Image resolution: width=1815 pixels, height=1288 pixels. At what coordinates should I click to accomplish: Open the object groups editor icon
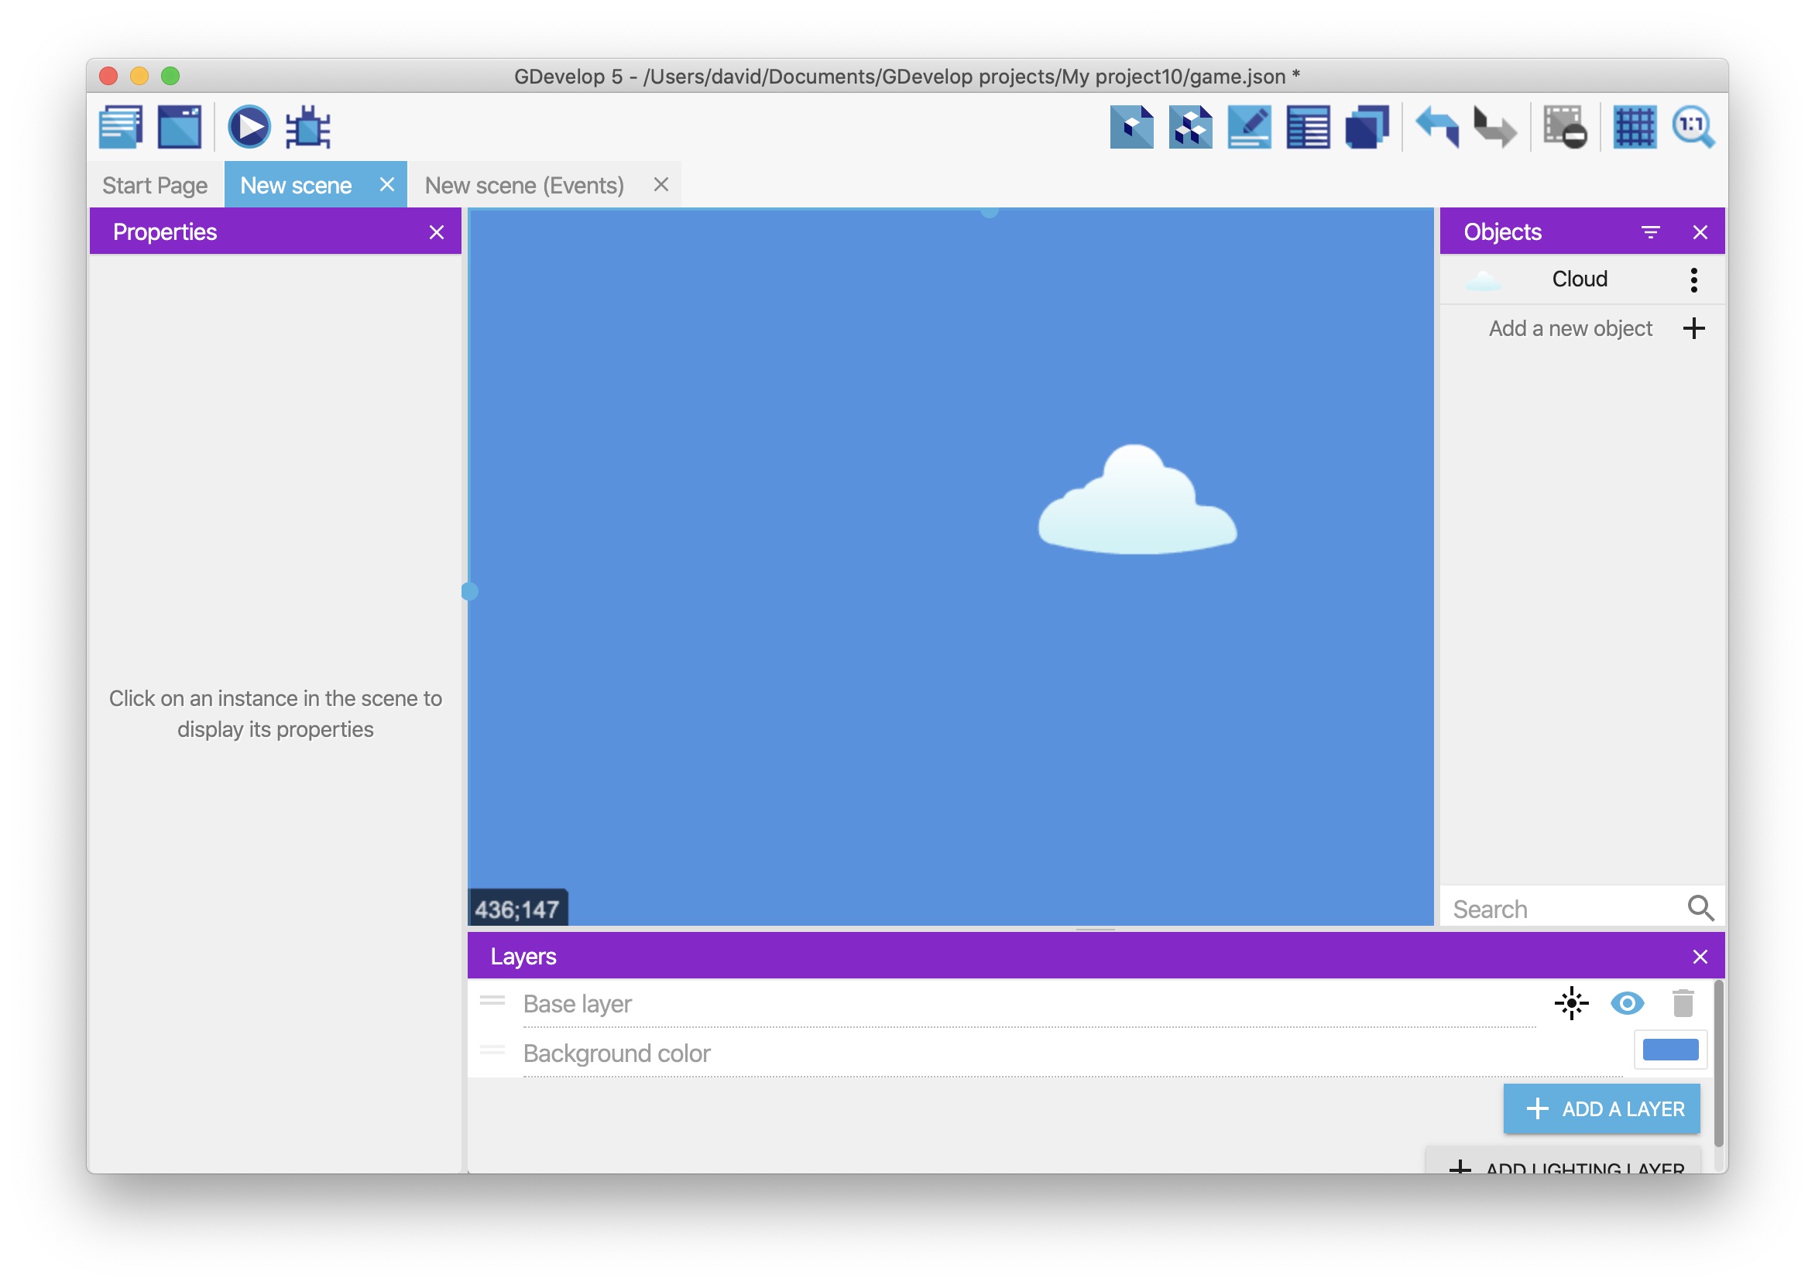tap(1190, 127)
